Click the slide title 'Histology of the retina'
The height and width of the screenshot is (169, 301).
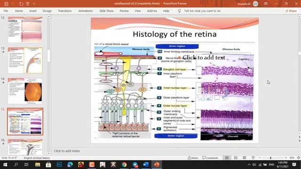click(174, 34)
